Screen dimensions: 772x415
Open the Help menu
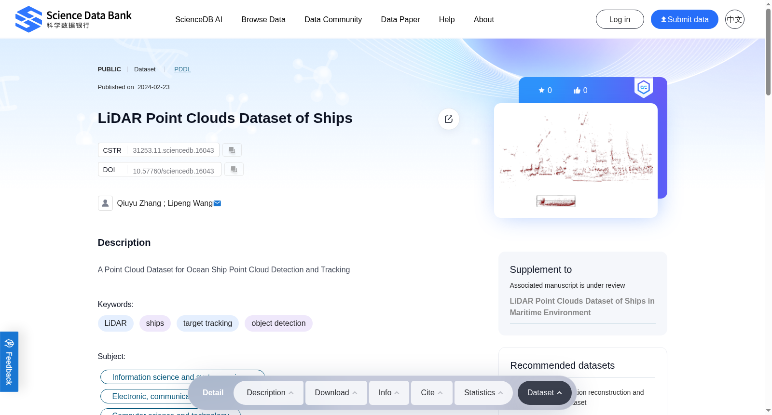click(447, 19)
